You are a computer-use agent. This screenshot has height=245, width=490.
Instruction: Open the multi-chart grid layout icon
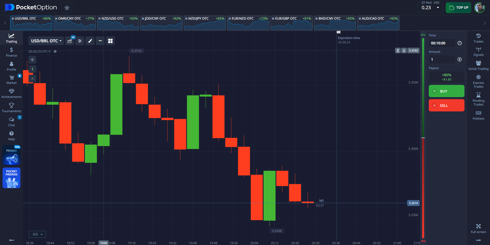pos(110,41)
